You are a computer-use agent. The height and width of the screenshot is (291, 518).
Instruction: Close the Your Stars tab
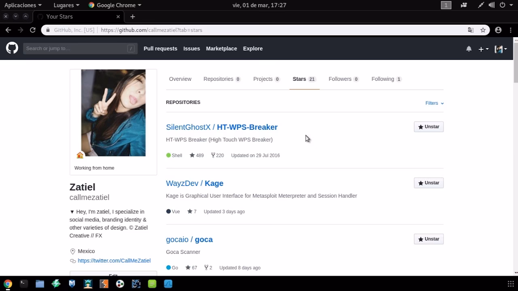pyautogui.click(x=118, y=17)
